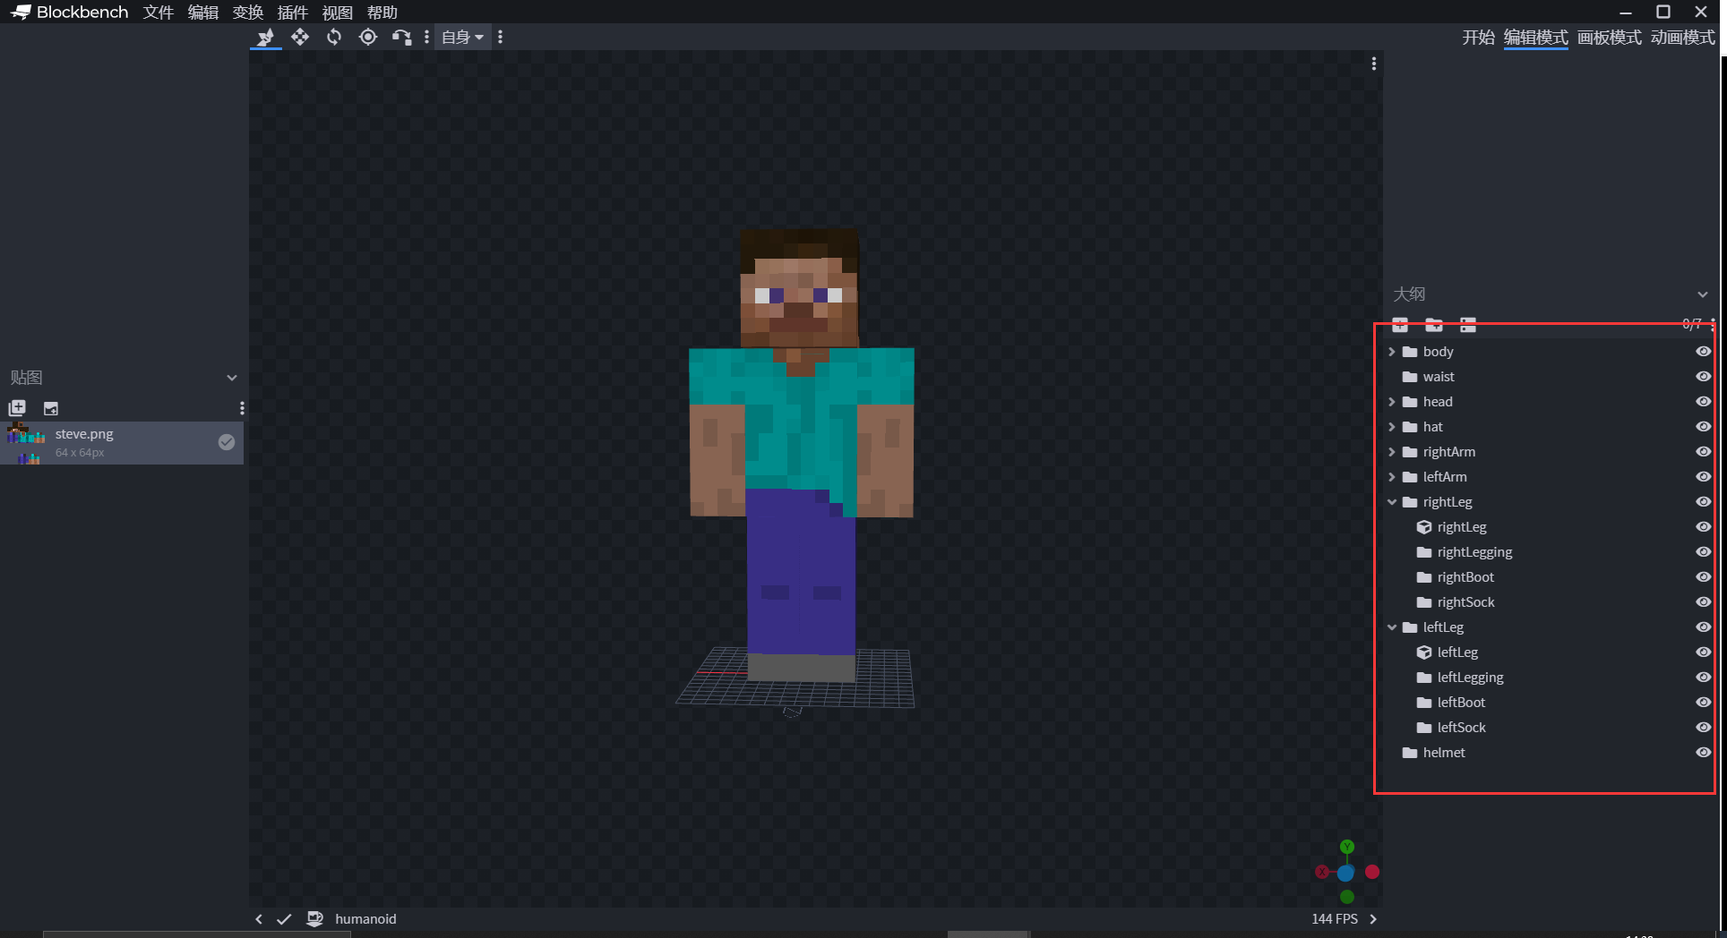Click the steve.png saved checkmark icon

point(227,442)
